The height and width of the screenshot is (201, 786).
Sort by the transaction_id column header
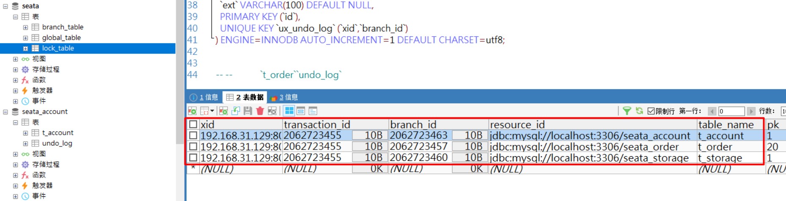[336, 125]
